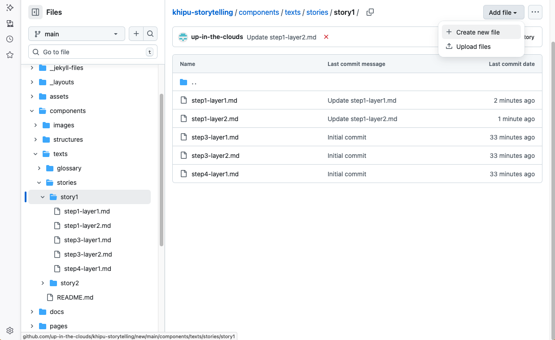Copy the story1 path with the copy icon
Viewport: 555px width, 340px height.
pyautogui.click(x=370, y=13)
